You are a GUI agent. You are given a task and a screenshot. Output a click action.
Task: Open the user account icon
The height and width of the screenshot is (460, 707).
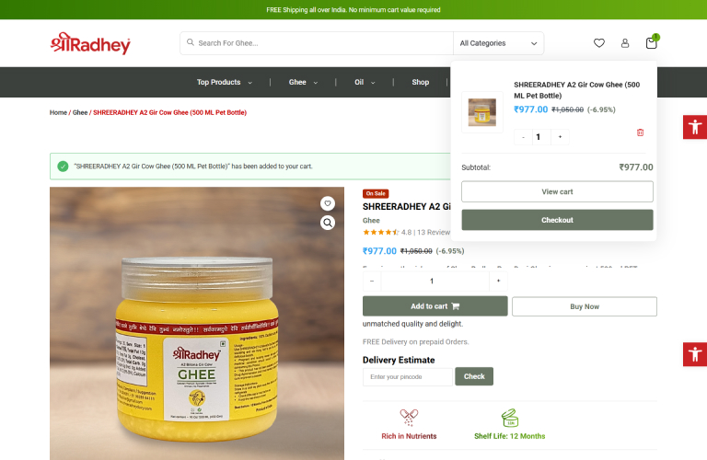tap(625, 43)
